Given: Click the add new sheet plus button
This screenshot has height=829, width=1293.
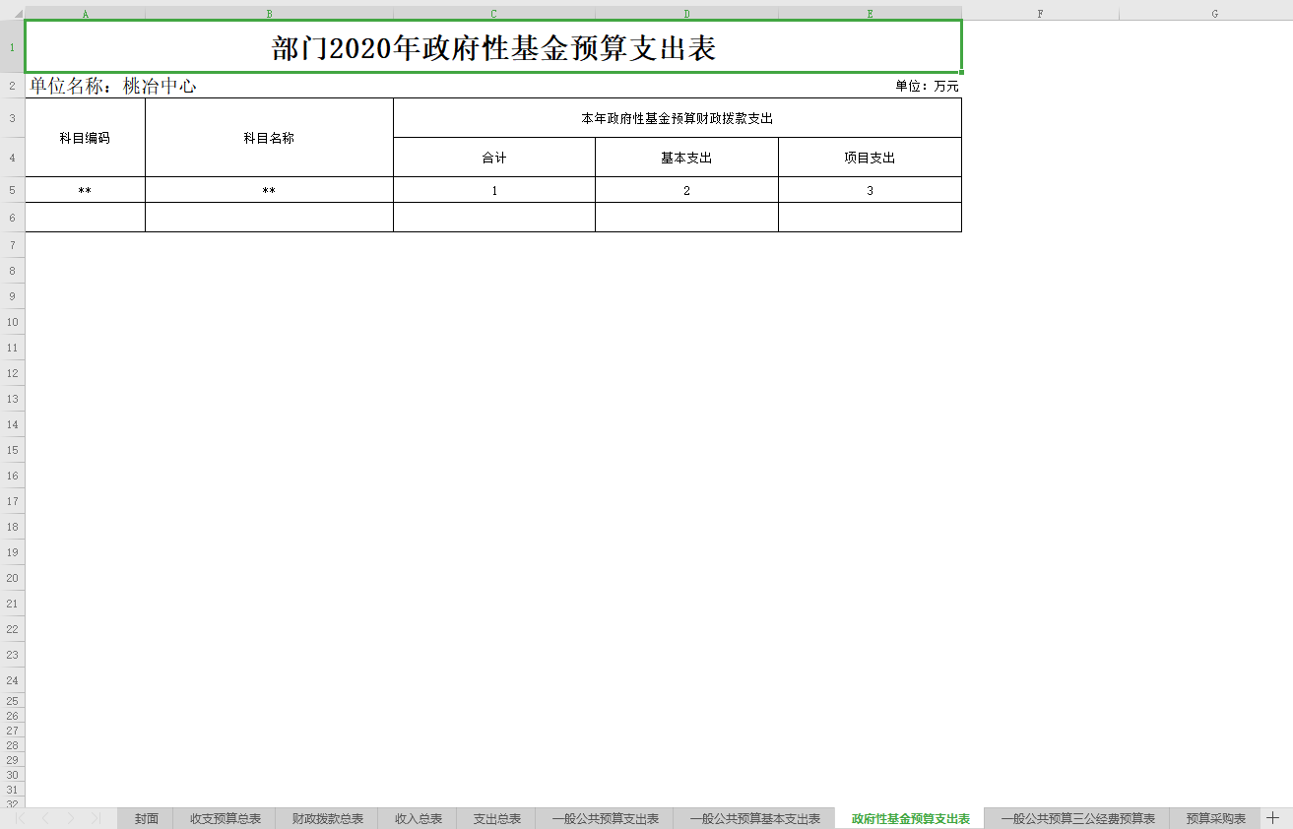Looking at the screenshot, I should coord(1273,818).
